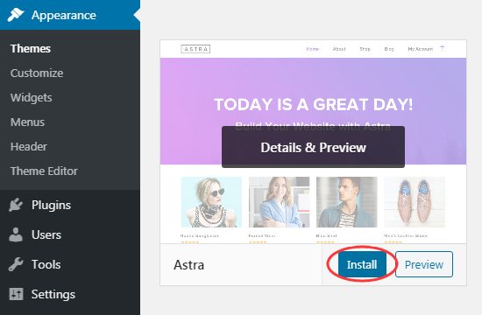482x315 pixels.
Task: Click the Appearance paintbrush icon
Action: click(16, 15)
